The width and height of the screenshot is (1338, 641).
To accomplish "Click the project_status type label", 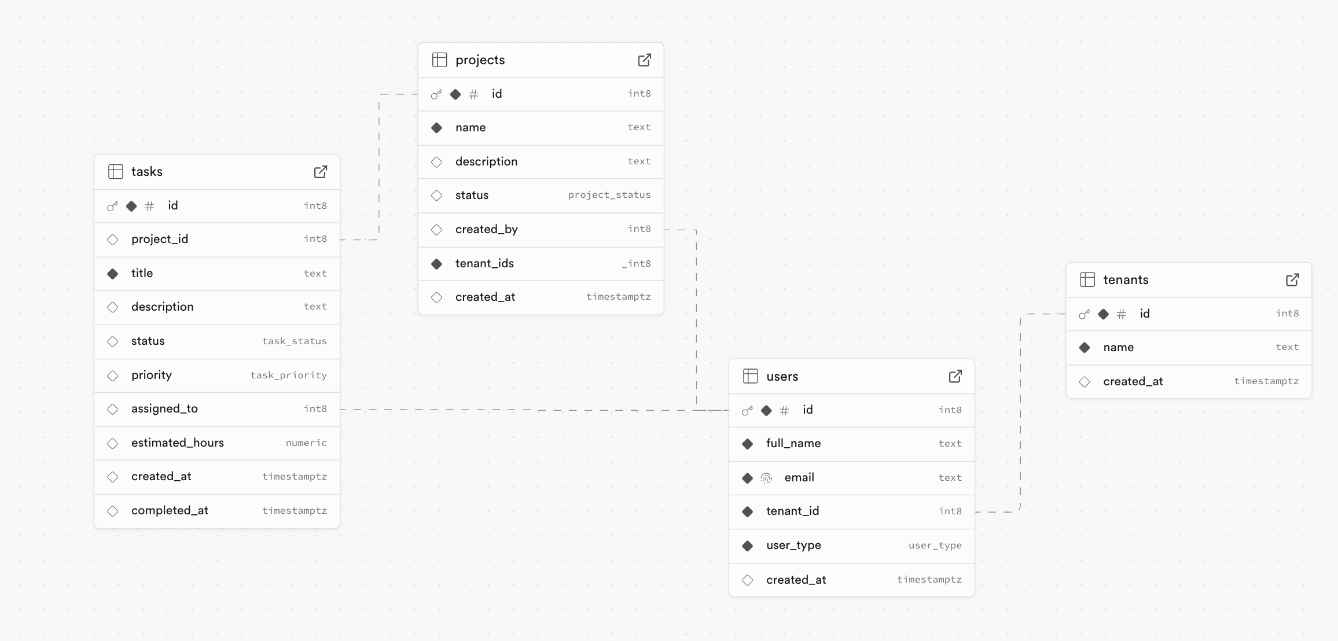I will [609, 195].
